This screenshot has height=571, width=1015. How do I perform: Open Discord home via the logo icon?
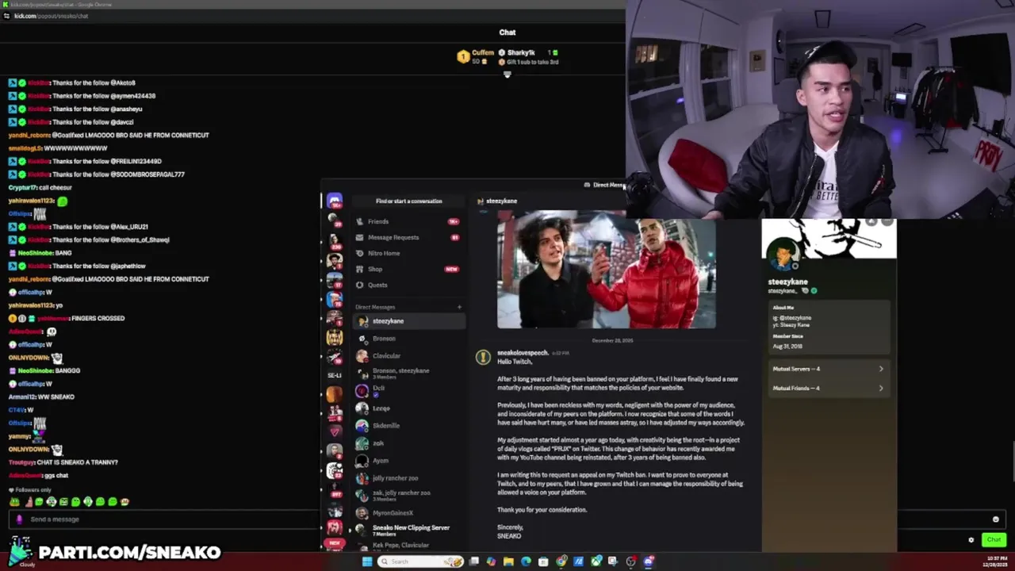[x=334, y=201]
